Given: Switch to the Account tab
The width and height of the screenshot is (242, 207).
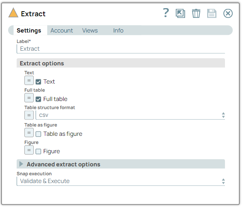Looking at the screenshot, I should pyautogui.click(x=62, y=31).
